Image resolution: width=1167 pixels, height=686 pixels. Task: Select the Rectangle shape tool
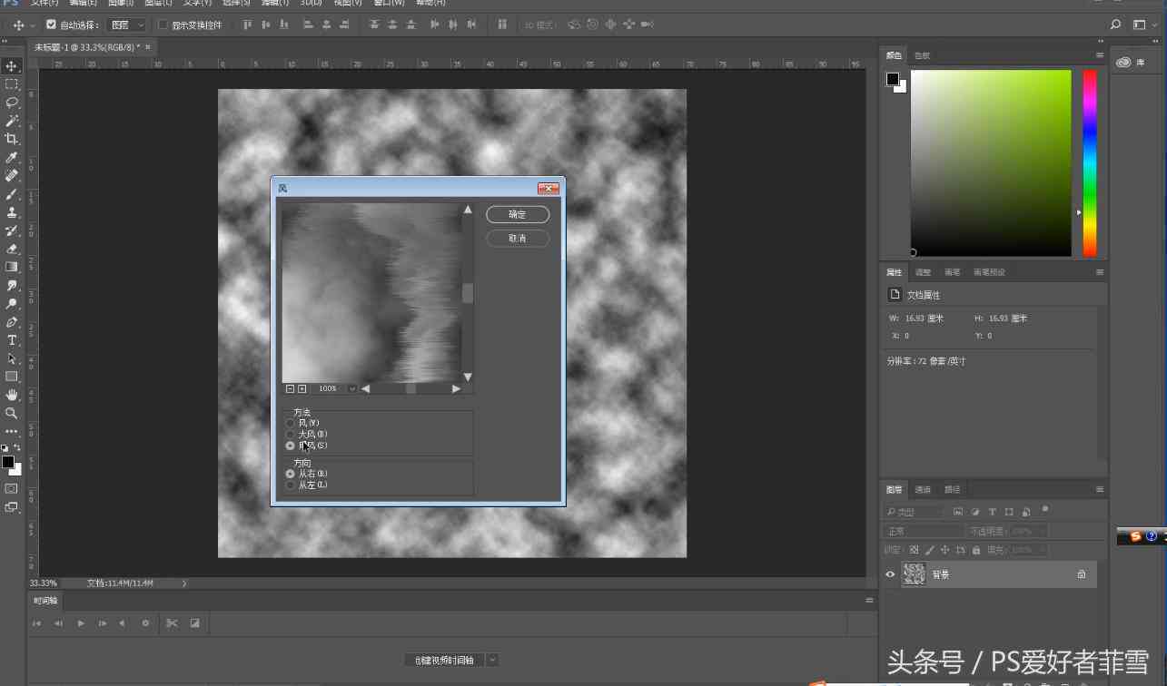[12, 377]
